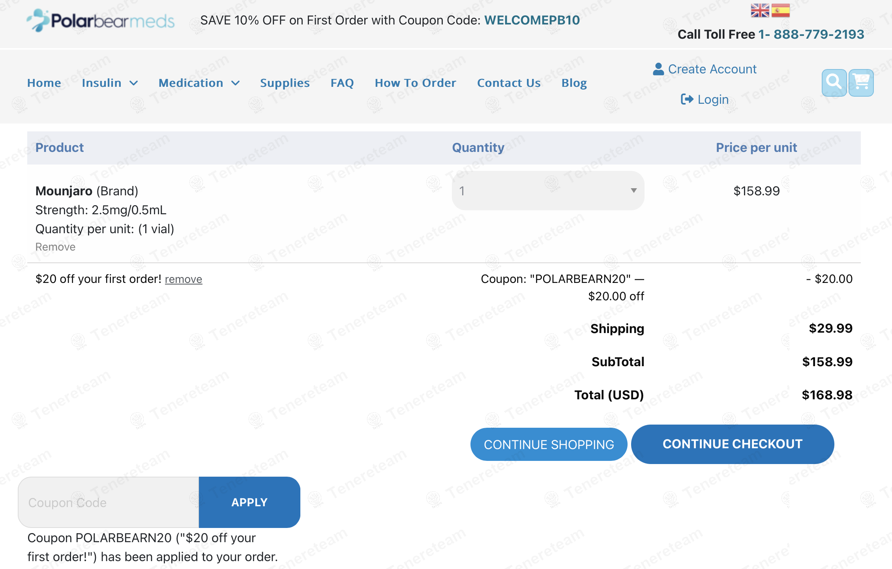
Task: Apply the coupon with APPLY button
Action: [x=249, y=502]
